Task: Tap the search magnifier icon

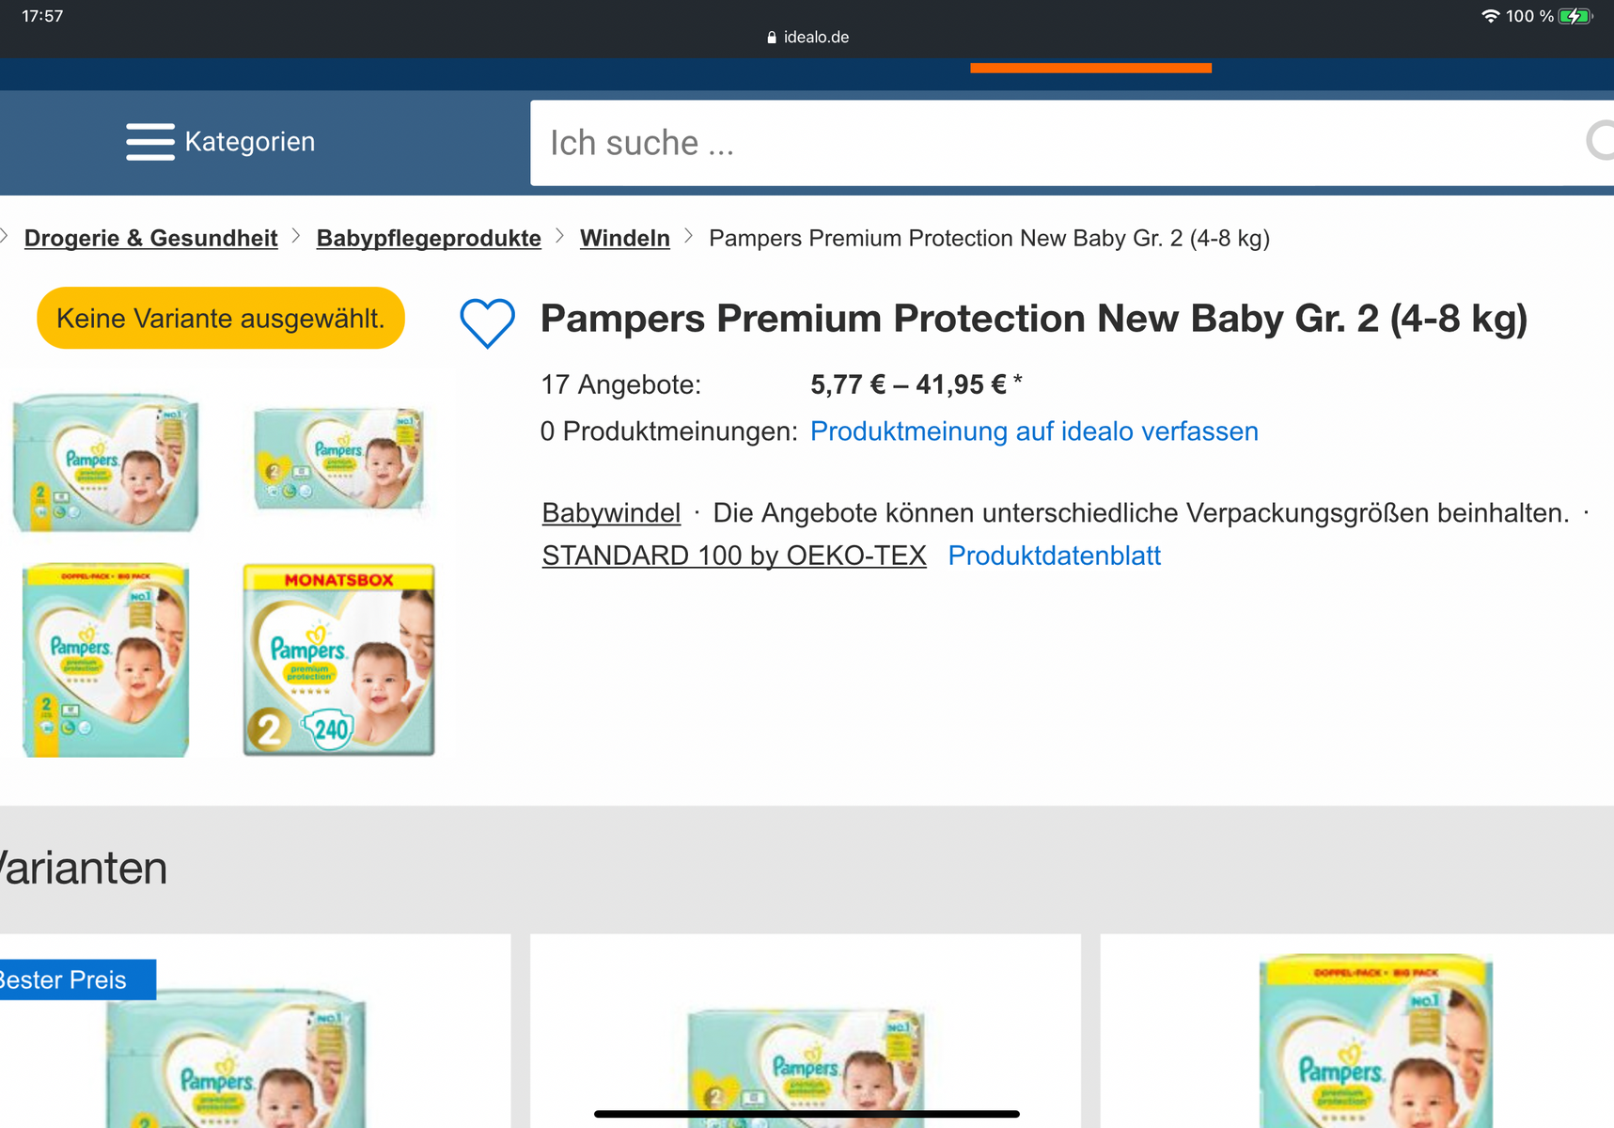Action: point(1600,142)
